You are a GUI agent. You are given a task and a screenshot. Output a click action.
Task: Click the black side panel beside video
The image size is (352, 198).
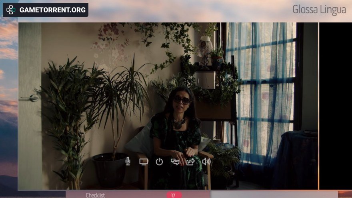[336, 106]
